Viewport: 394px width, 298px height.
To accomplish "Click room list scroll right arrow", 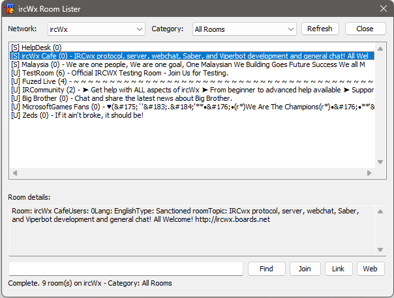I will point(369,173).
